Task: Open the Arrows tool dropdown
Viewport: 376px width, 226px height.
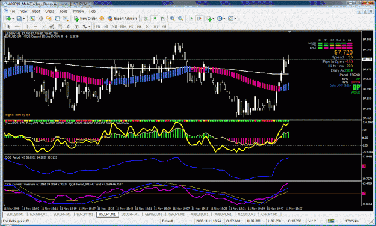Action: point(89,26)
